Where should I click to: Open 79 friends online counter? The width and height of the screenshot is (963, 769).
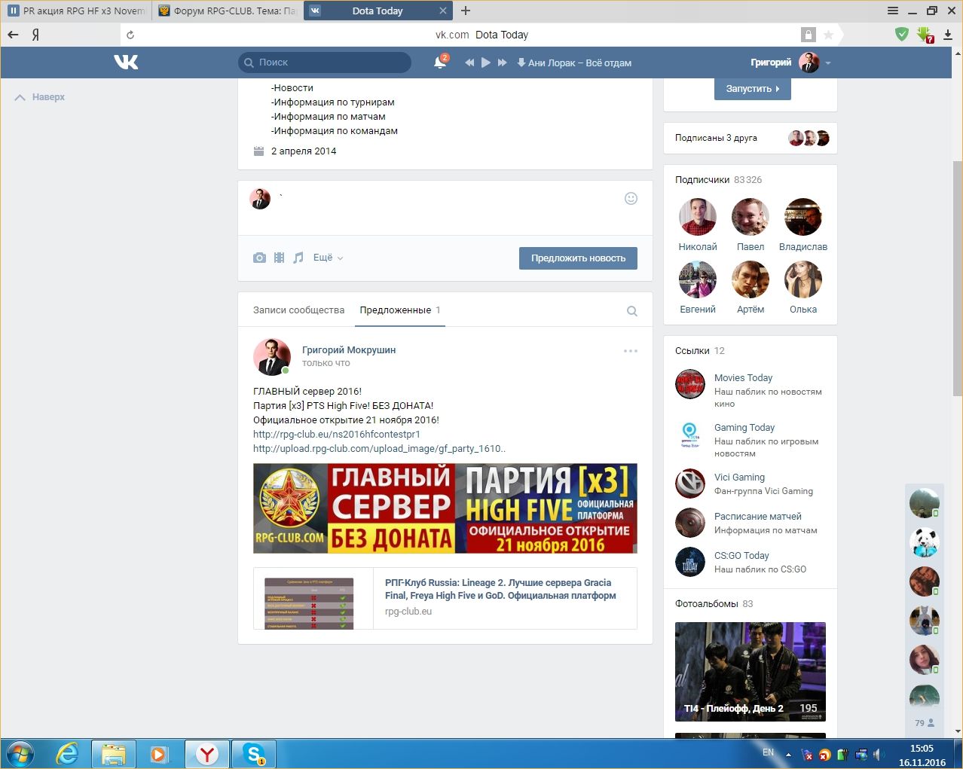(925, 723)
